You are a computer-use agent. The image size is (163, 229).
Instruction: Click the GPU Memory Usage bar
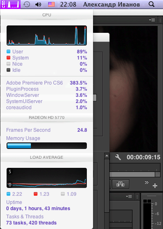click(x=47, y=146)
